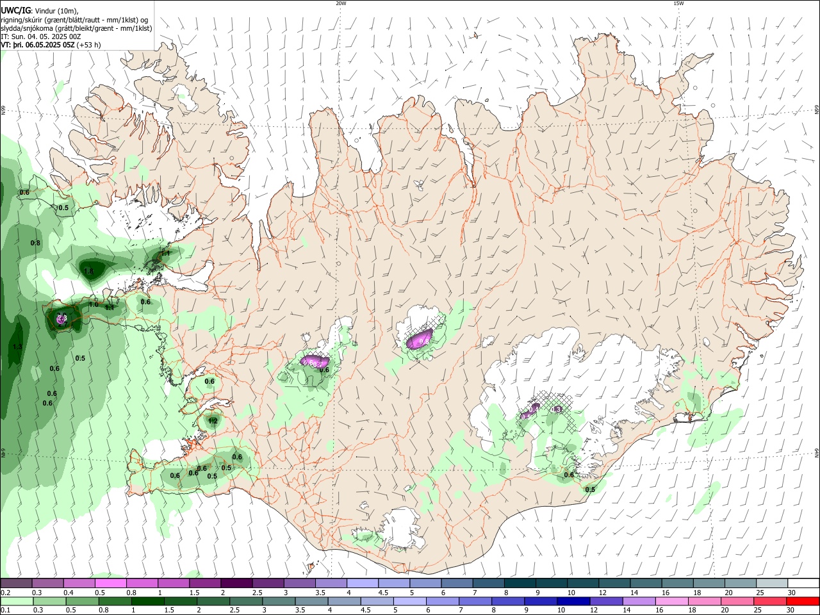Select upper legend swatch between 8 and 9
The height and width of the screenshot is (615, 820).
pyautogui.click(x=520, y=584)
